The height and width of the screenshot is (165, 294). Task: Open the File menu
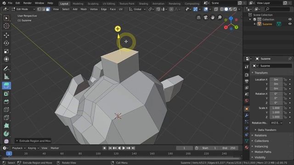10,3
